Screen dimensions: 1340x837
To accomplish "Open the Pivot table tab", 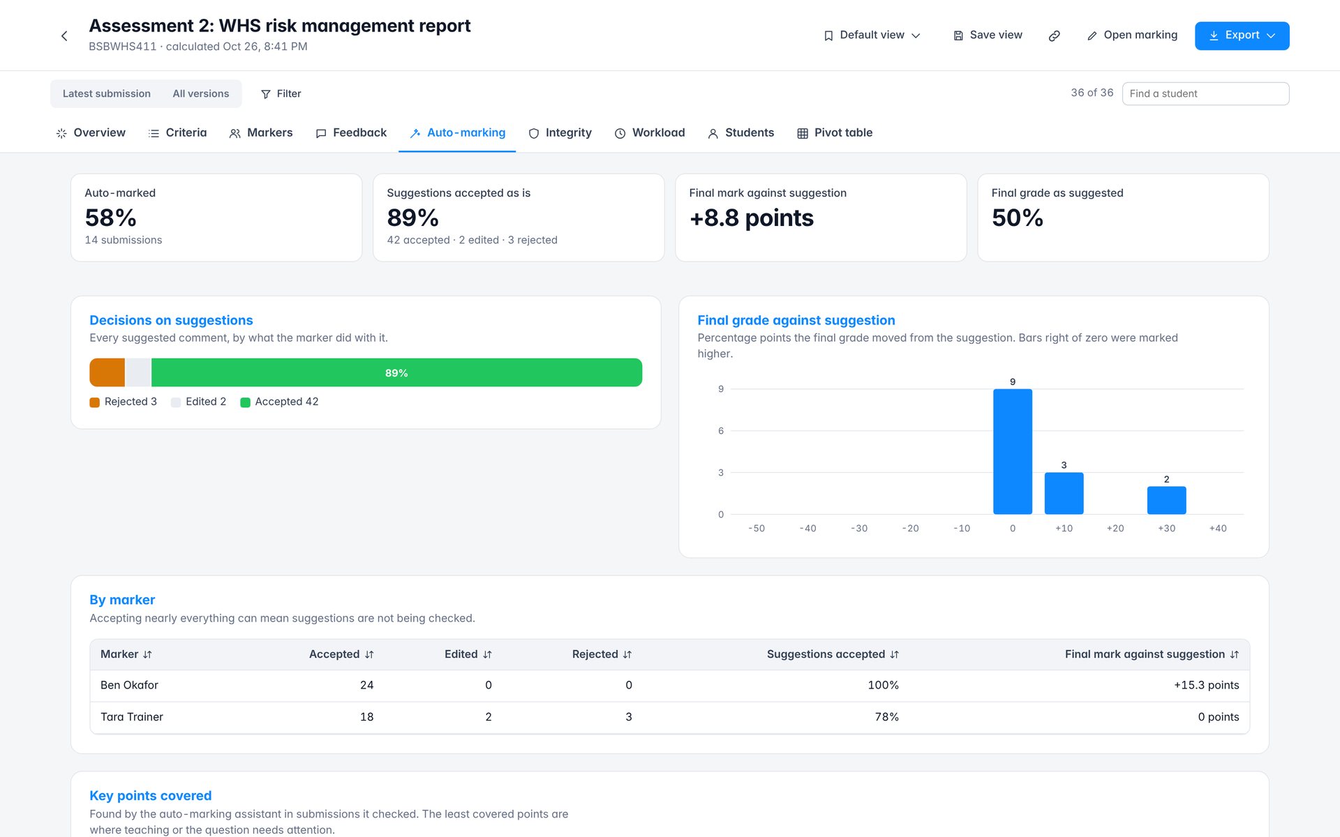I will tap(835, 133).
